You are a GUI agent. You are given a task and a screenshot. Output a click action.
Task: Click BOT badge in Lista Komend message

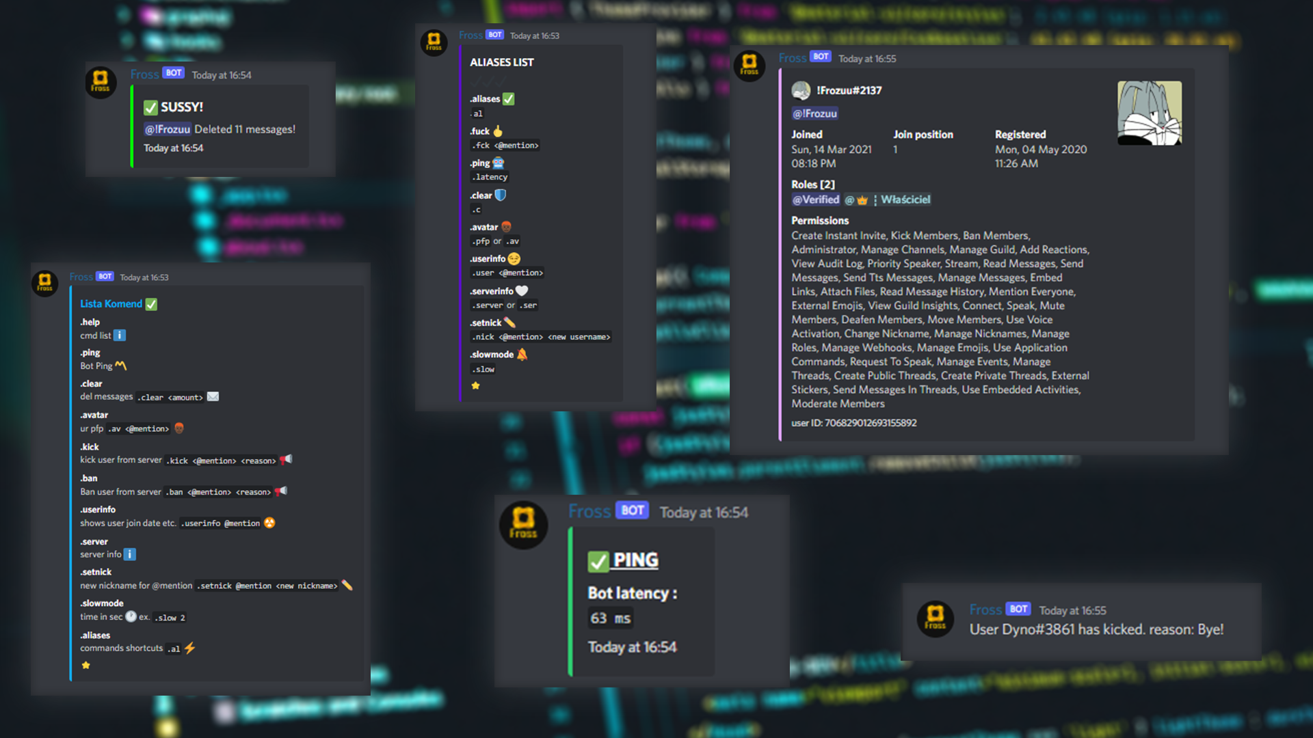[x=105, y=277]
